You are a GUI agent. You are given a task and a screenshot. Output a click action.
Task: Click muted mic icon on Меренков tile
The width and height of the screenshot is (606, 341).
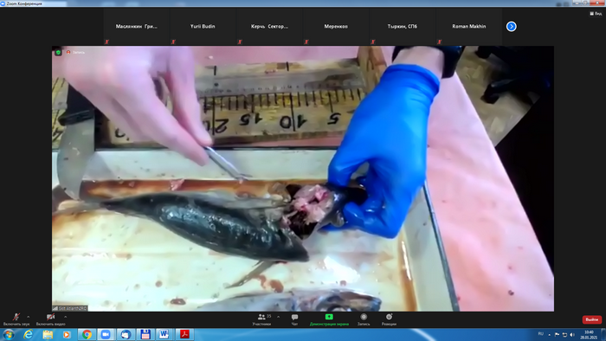point(306,42)
